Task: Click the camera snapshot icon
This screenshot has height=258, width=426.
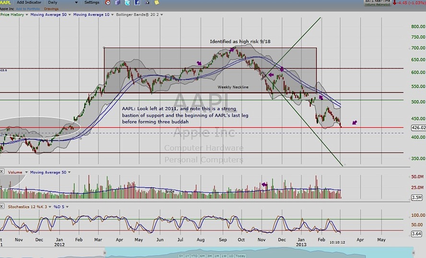Action: point(147,2)
